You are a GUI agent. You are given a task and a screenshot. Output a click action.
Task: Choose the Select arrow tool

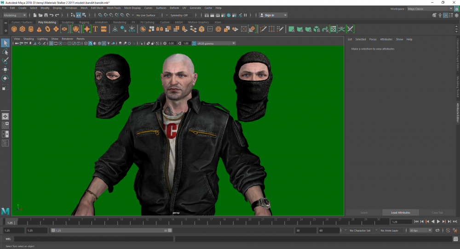(5, 43)
